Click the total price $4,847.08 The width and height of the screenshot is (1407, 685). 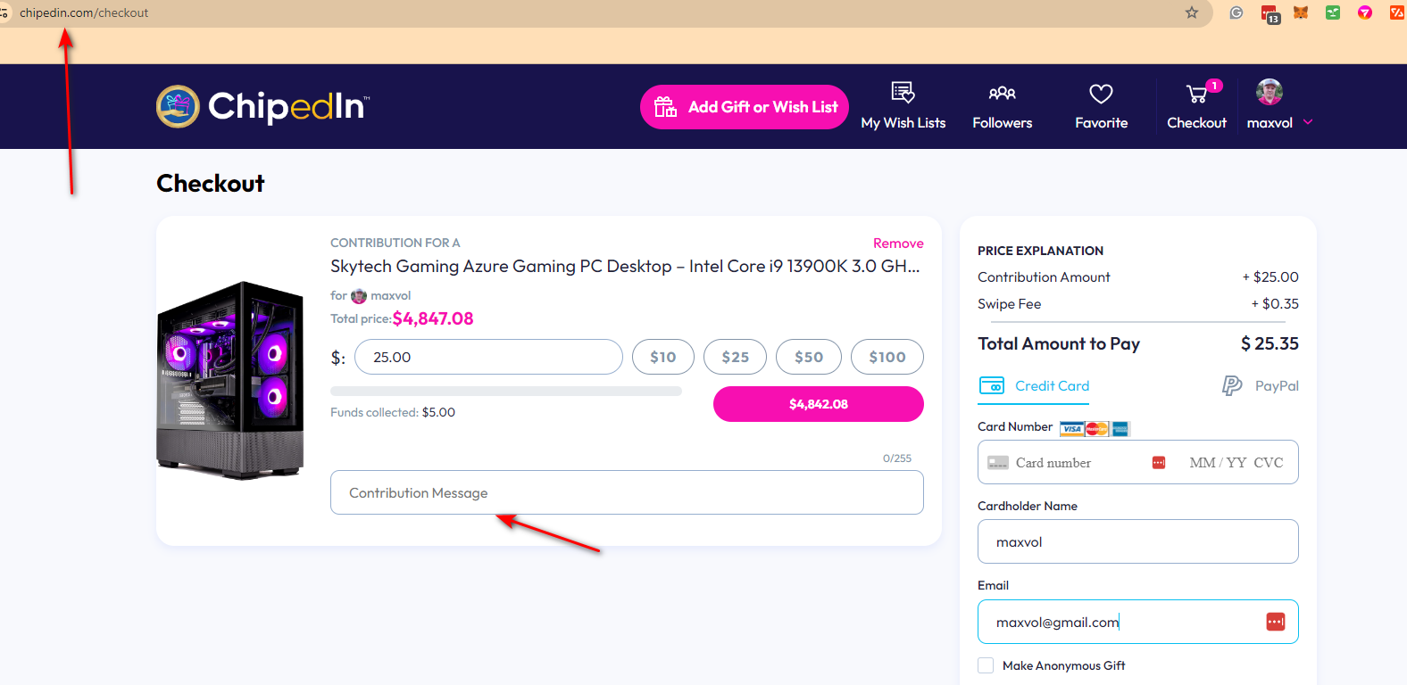coord(433,318)
